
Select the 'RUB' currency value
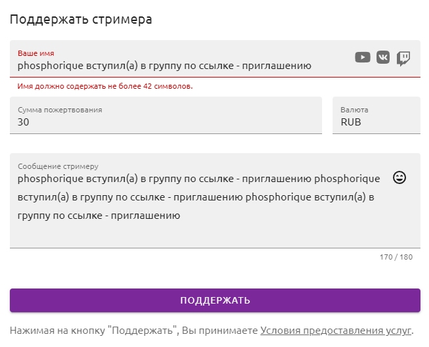click(351, 122)
